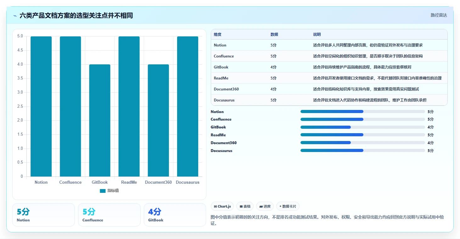Click the Docusaurus label in the progress list

[222, 151]
